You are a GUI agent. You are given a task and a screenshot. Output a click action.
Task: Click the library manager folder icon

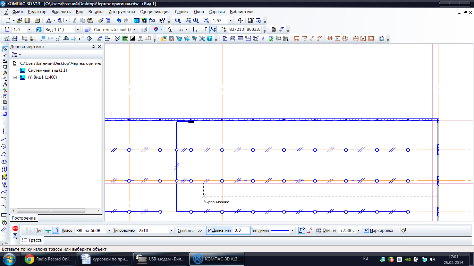tap(163, 38)
